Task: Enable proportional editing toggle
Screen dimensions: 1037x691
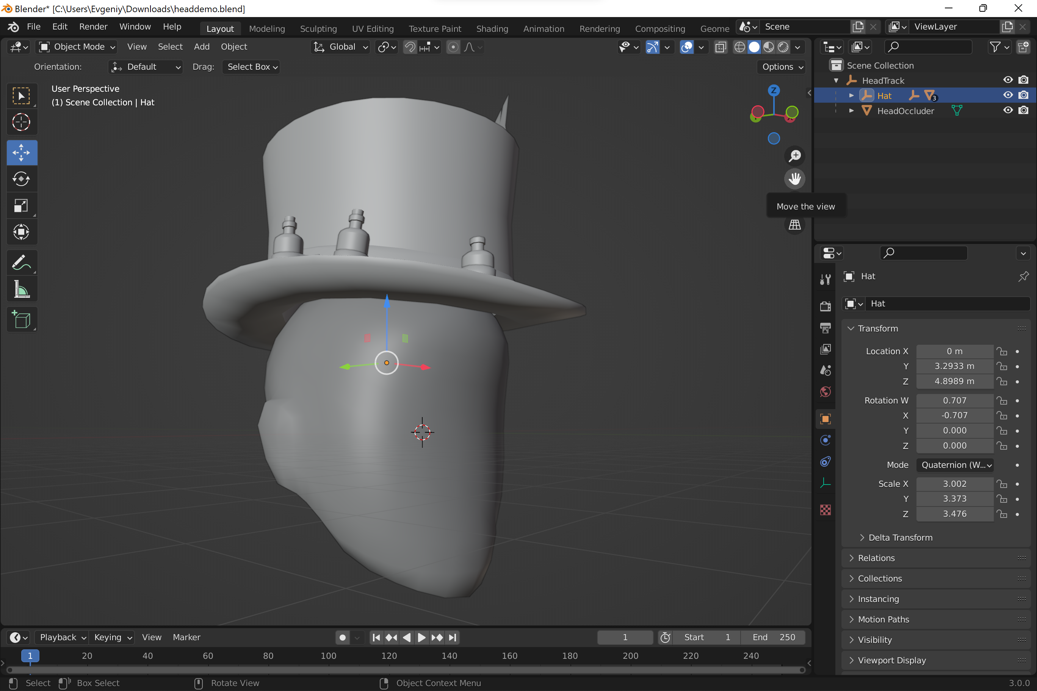Action: (x=453, y=47)
